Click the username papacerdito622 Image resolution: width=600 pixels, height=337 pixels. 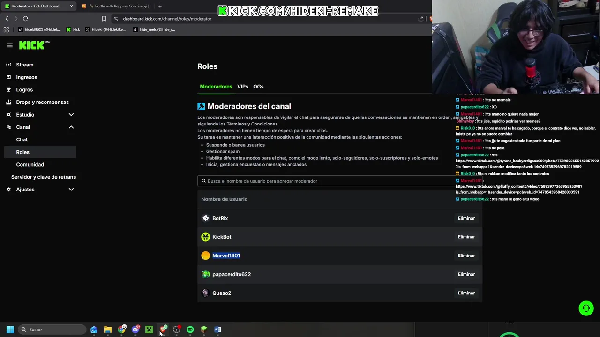click(x=232, y=274)
